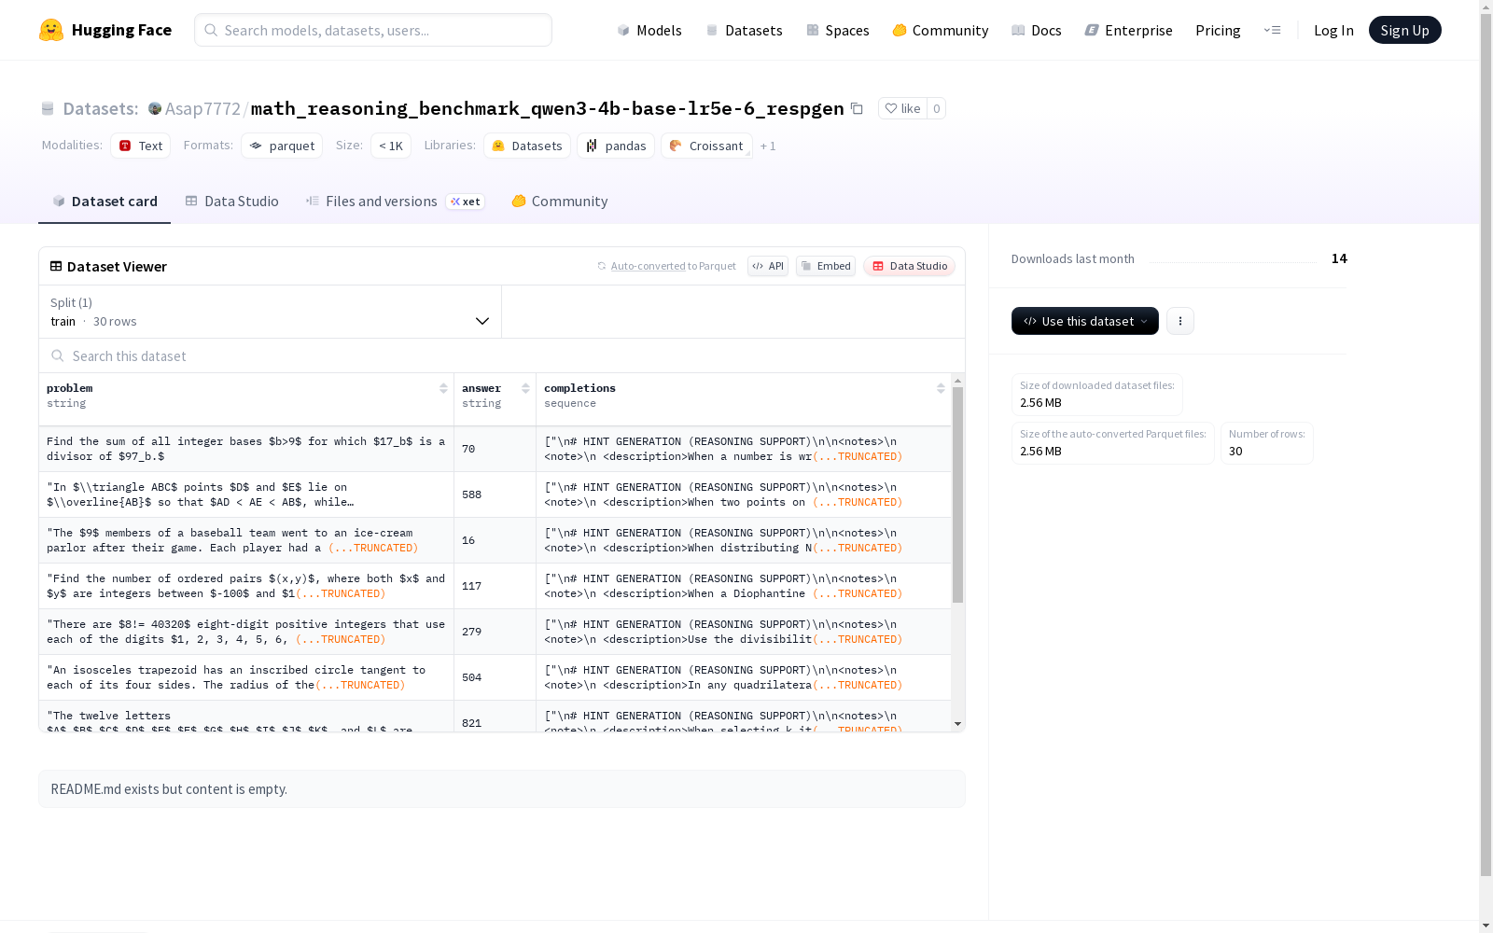Click the problem cell about baseball team
The width and height of the screenshot is (1493, 933).
(246, 540)
